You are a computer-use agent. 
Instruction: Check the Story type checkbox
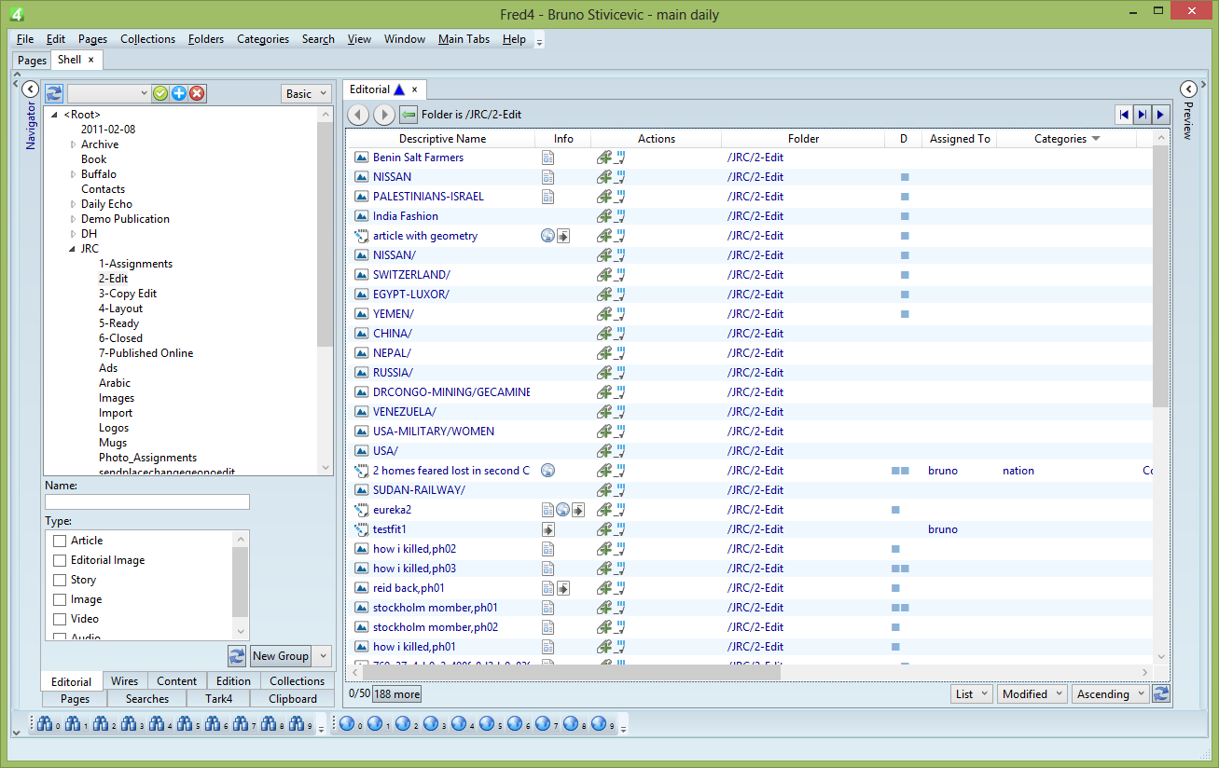tap(60, 580)
